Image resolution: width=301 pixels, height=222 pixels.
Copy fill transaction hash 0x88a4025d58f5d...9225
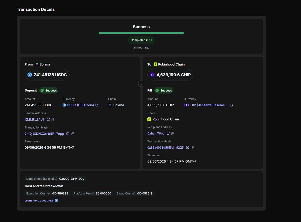pos(192,147)
